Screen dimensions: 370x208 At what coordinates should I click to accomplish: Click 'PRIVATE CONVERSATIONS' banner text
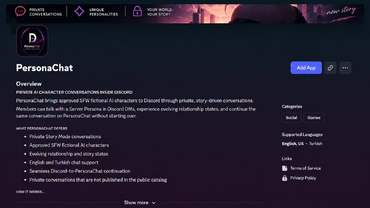[x=45, y=12]
